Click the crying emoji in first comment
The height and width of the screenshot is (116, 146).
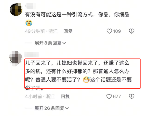(29, 23)
